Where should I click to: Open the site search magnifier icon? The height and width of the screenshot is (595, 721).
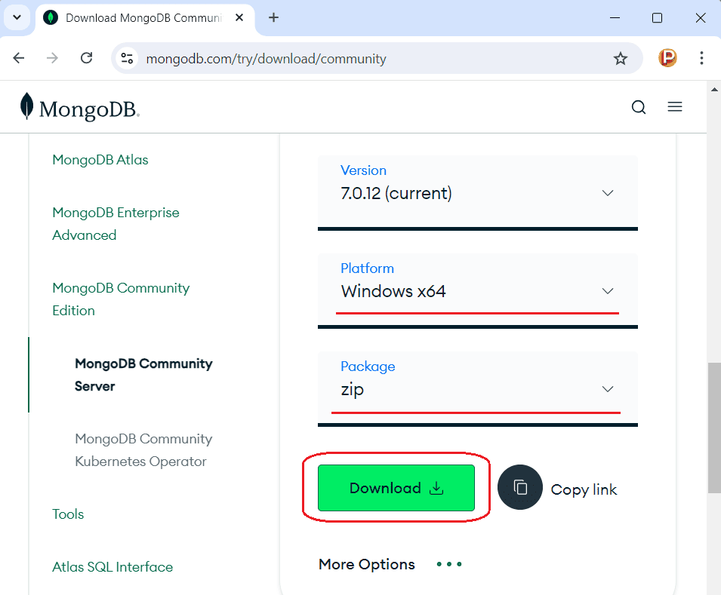point(638,107)
